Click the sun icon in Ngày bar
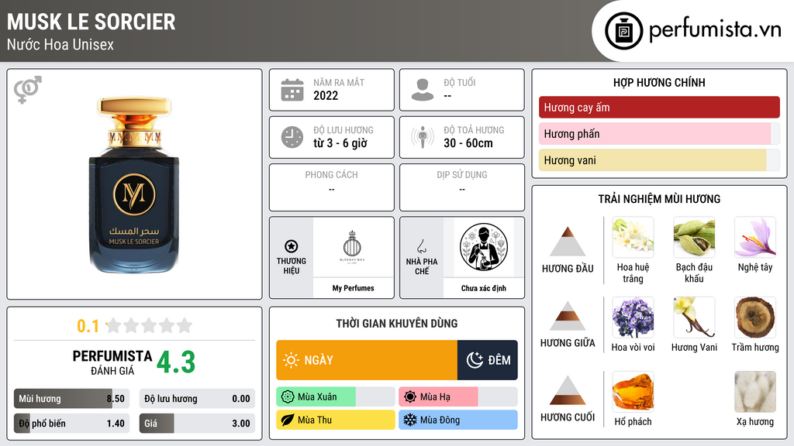This screenshot has width=794, height=446. (291, 360)
